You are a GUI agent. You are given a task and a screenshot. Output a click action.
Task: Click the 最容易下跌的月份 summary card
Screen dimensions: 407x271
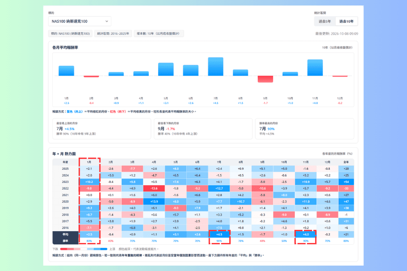click(203, 129)
